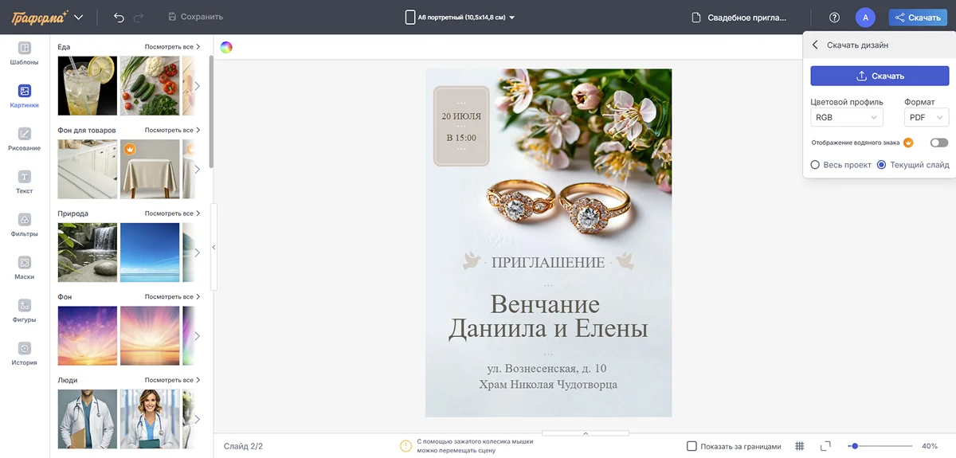Insert the male doctor image

click(88, 419)
